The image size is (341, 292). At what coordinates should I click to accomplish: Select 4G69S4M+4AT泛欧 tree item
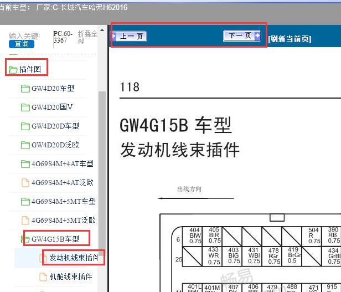63,182
